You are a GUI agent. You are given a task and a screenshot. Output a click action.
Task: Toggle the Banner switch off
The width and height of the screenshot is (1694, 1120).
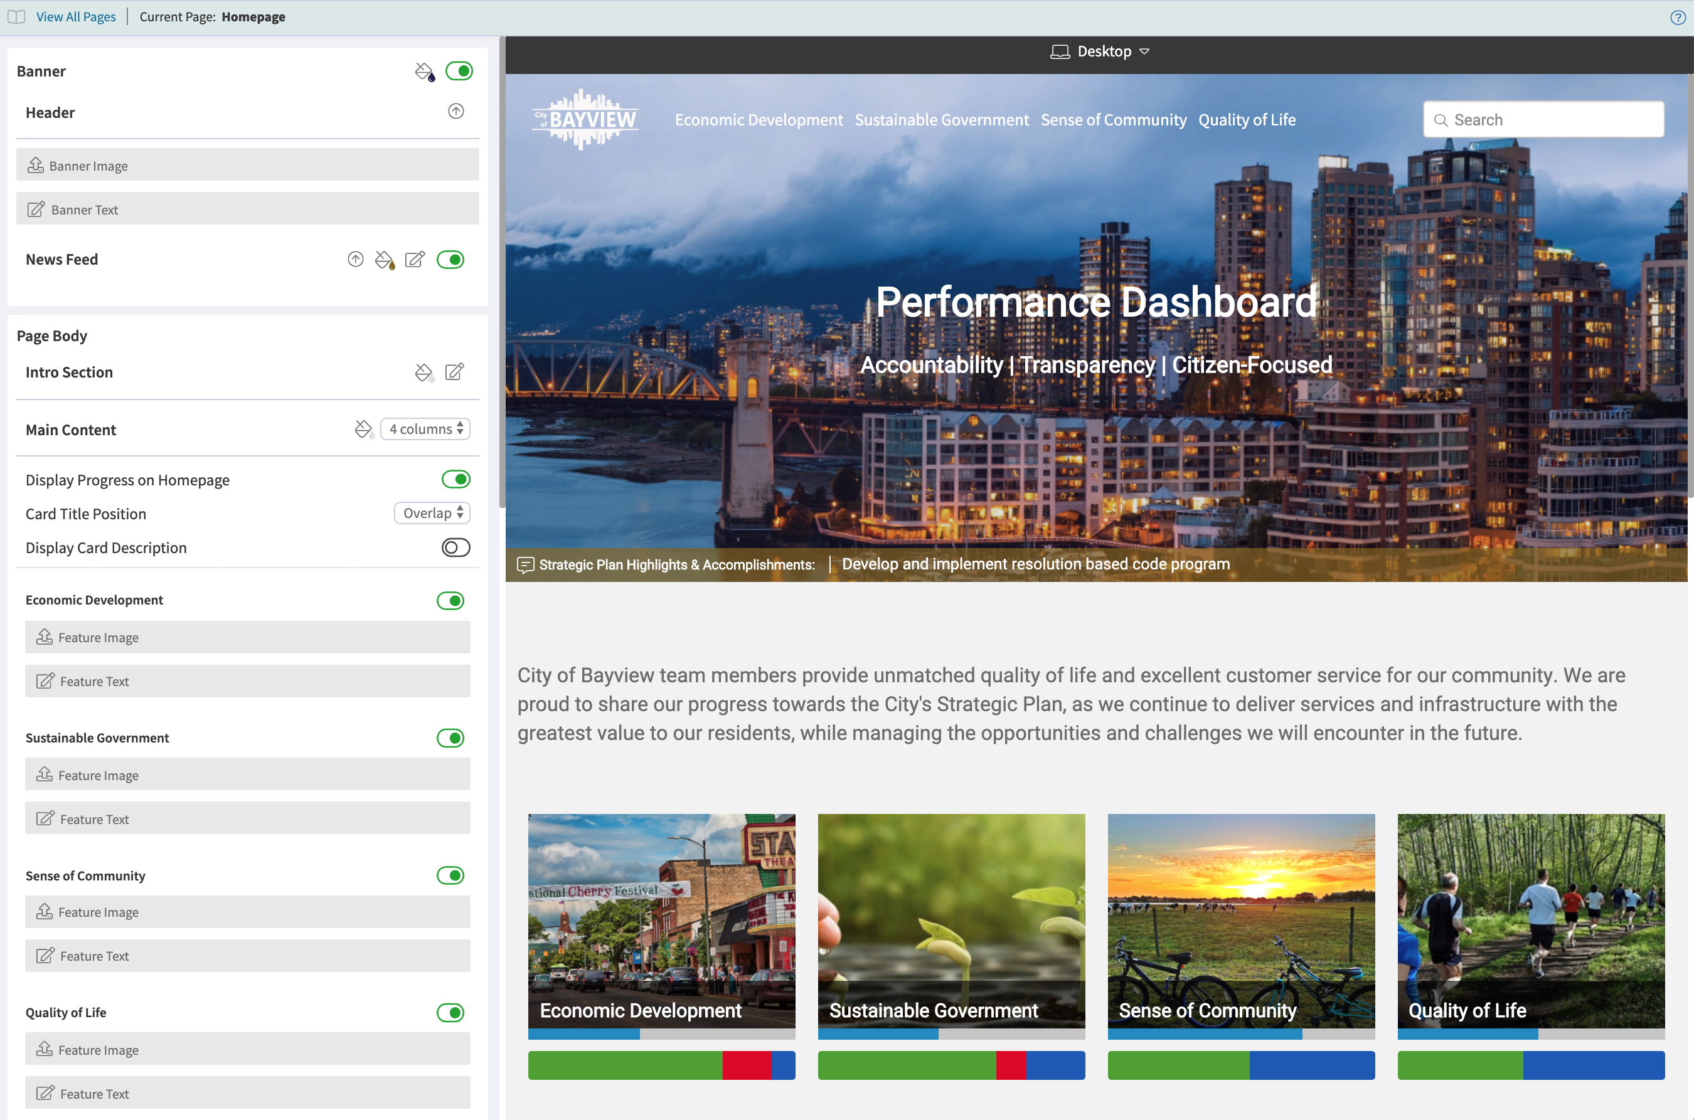click(x=459, y=71)
